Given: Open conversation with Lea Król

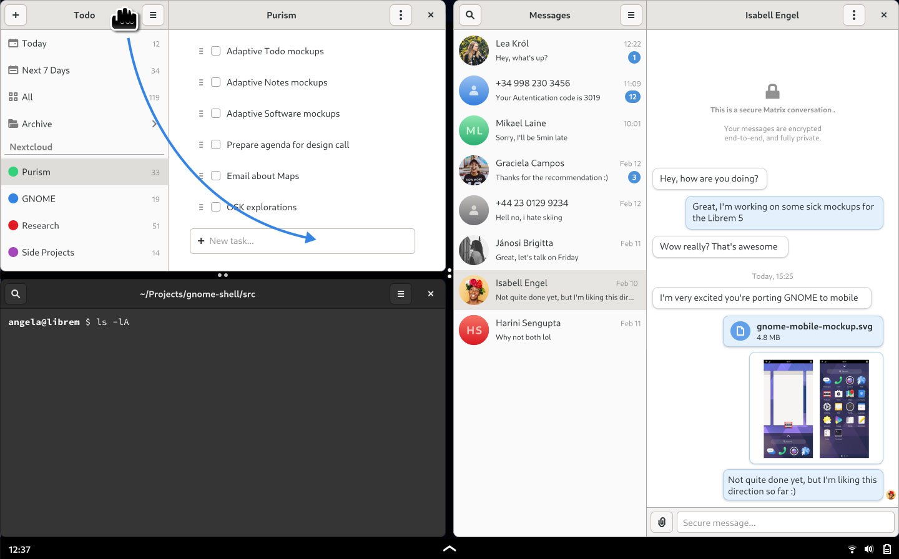Looking at the screenshot, I should (550, 51).
